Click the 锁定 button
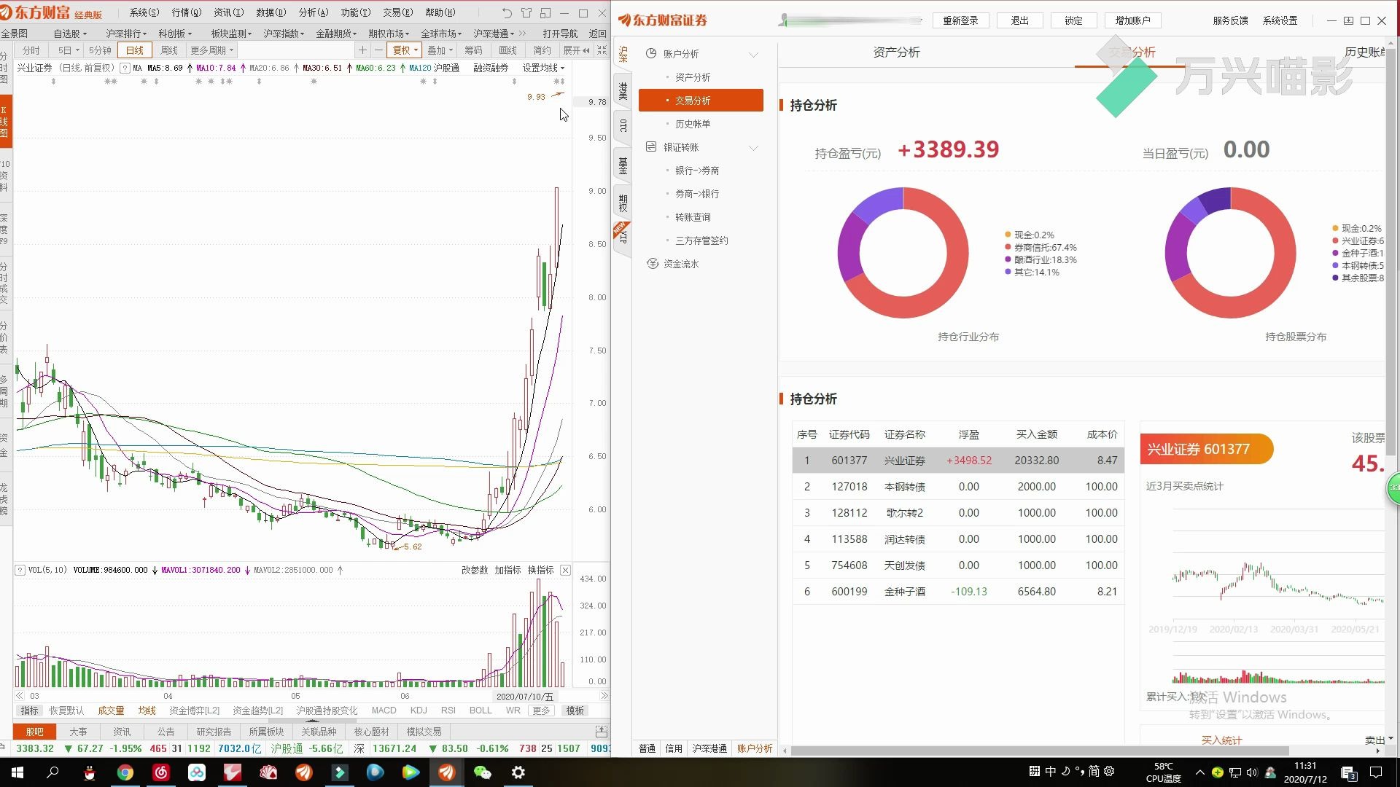Screen dimensions: 1400x787 click(x=1073, y=20)
